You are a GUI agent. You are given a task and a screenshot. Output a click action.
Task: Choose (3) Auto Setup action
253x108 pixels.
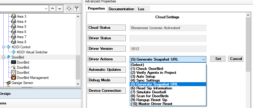168,76
